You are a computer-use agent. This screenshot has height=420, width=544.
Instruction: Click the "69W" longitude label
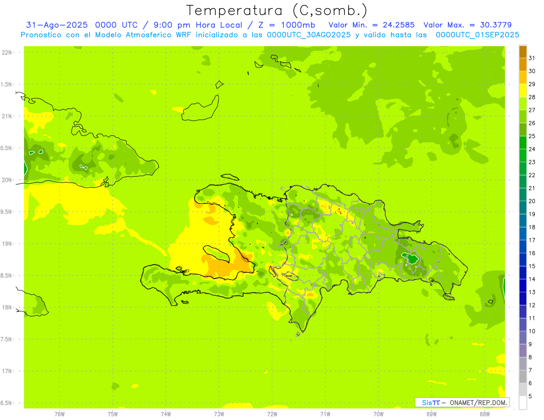(x=431, y=414)
